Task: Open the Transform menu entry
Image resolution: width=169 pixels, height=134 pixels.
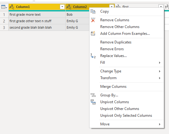Action: 127,78
